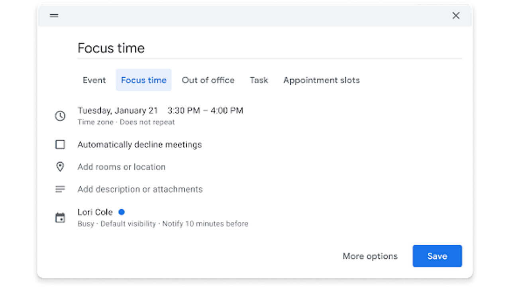Select the Out of office tab

(x=208, y=80)
